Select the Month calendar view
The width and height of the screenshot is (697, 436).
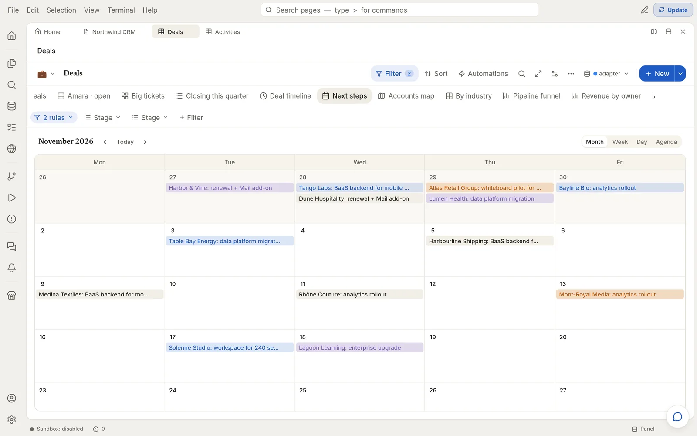(x=595, y=142)
